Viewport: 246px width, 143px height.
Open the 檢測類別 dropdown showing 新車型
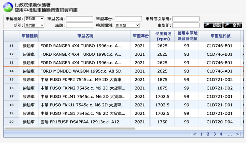pos(127,25)
